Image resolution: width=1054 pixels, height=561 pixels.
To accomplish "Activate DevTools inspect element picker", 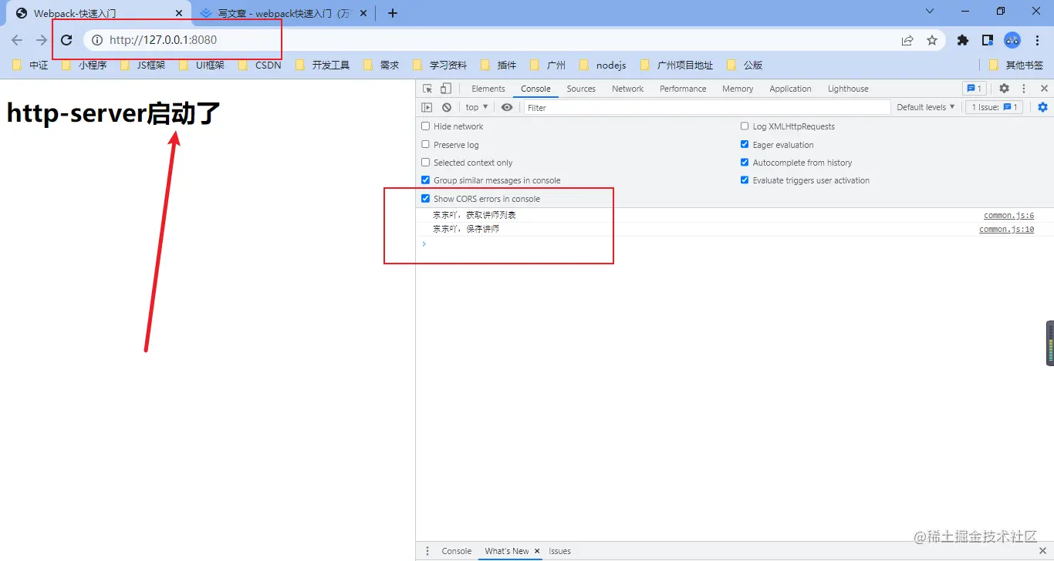I will tap(428, 89).
